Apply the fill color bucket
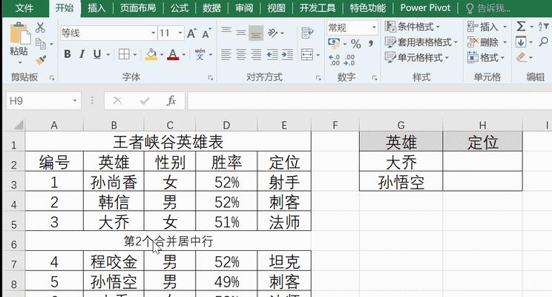This screenshot has width=552, height=297. click(x=151, y=54)
